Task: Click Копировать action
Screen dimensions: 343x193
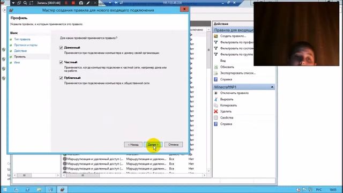Action: (228, 106)
